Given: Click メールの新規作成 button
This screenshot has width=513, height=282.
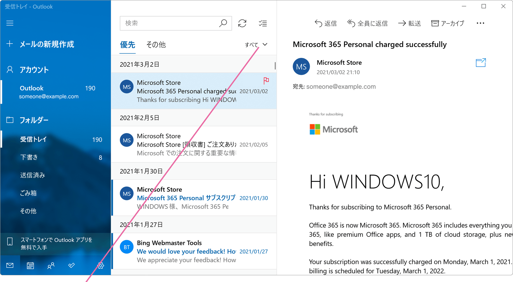Looking at the screenshot, I should pyautogui.click(x=47, y=44).
